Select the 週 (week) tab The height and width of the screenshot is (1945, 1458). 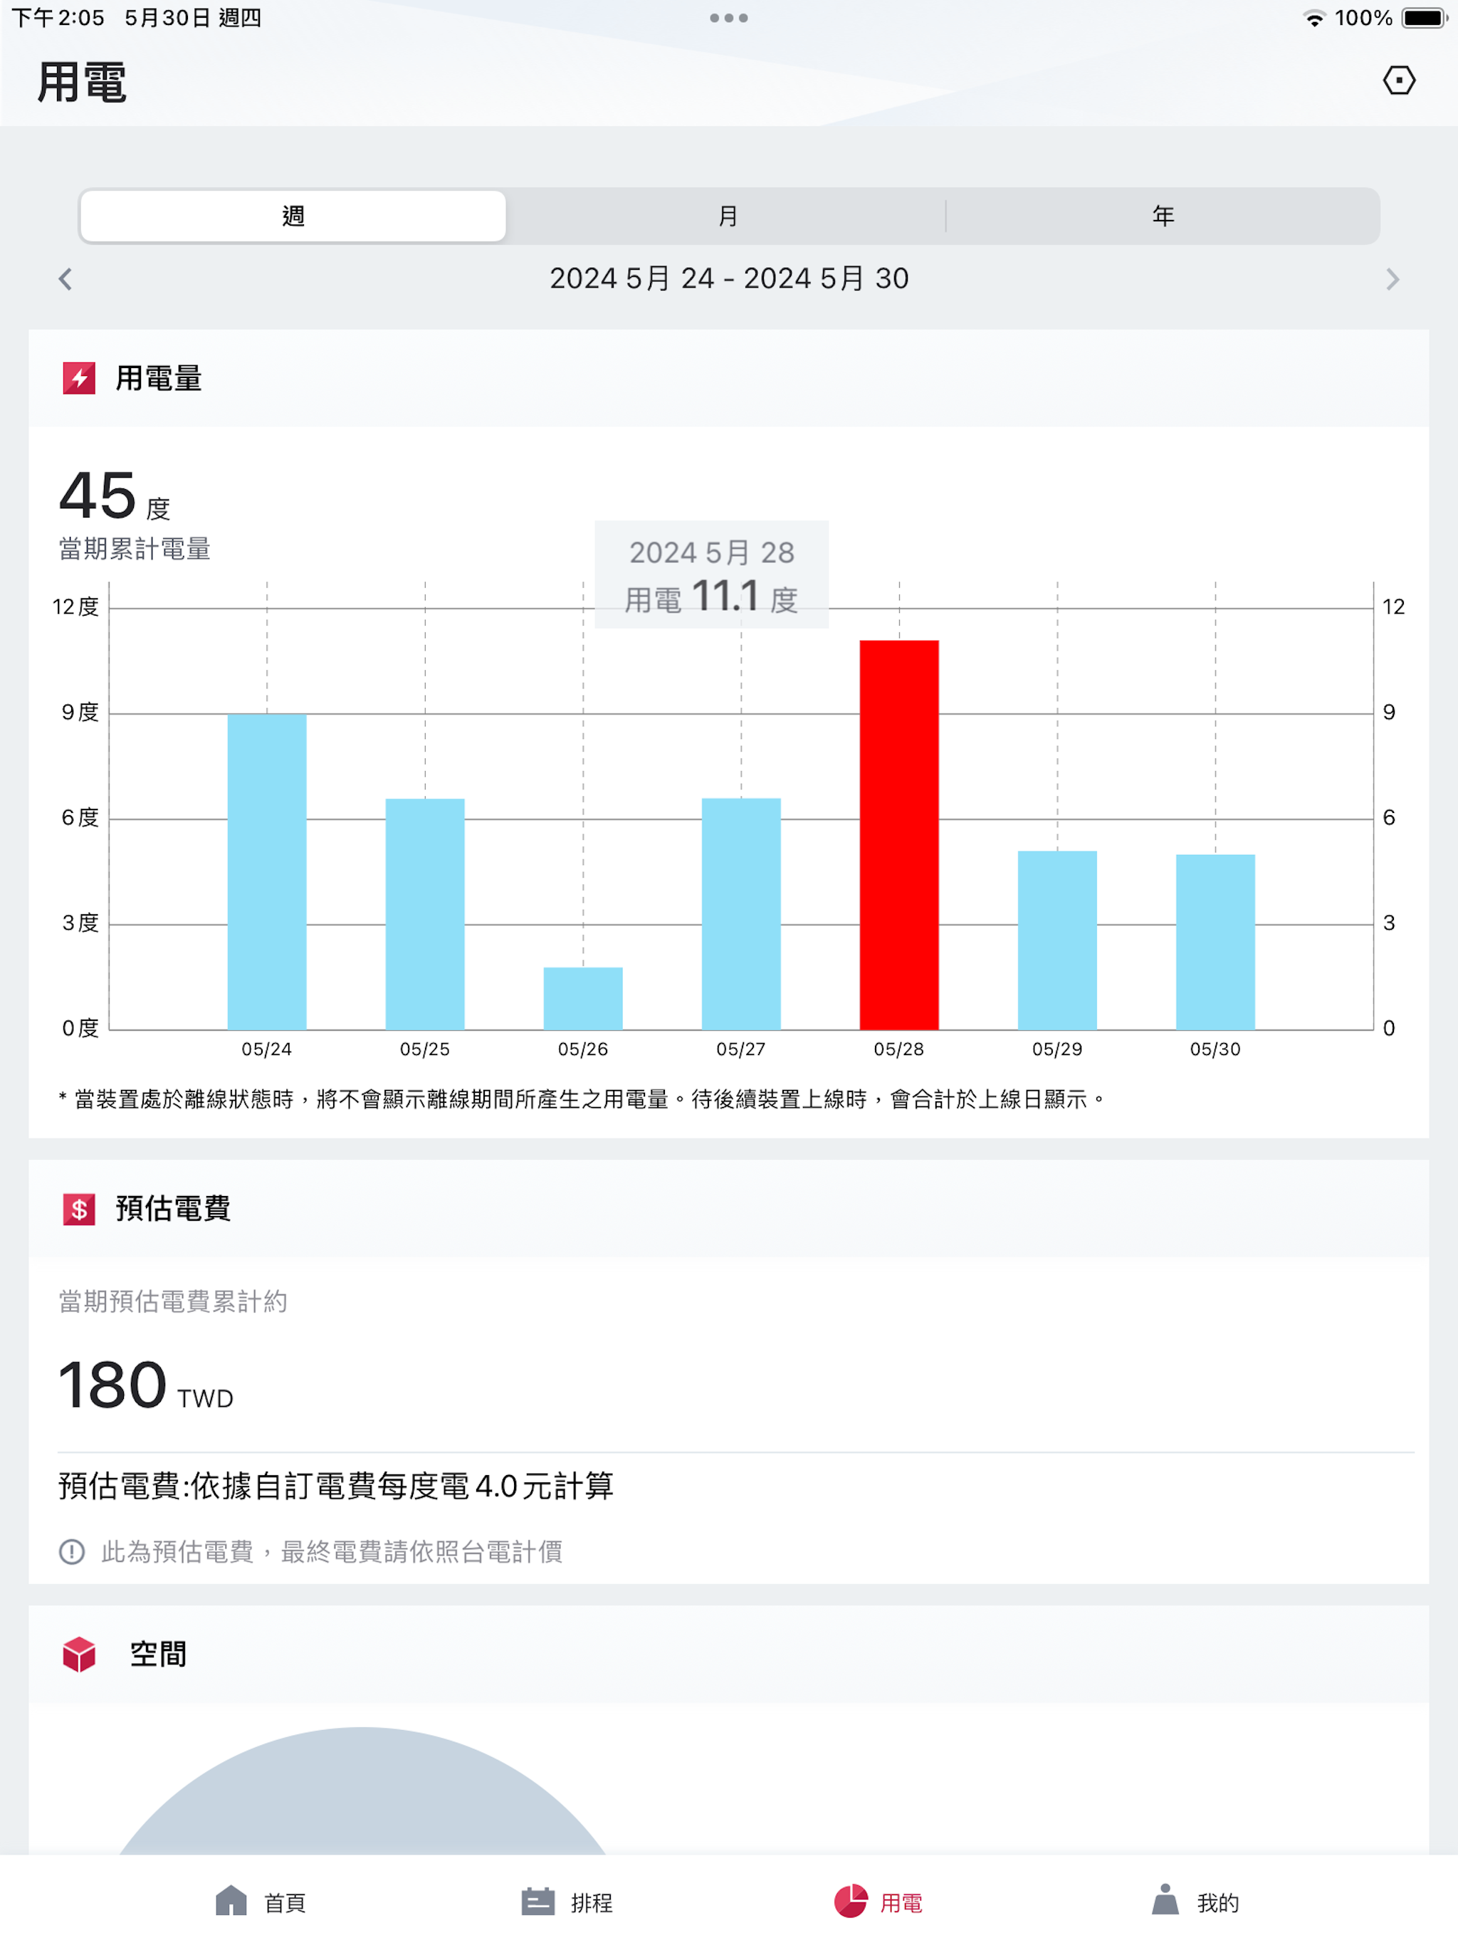pos(293,216)
